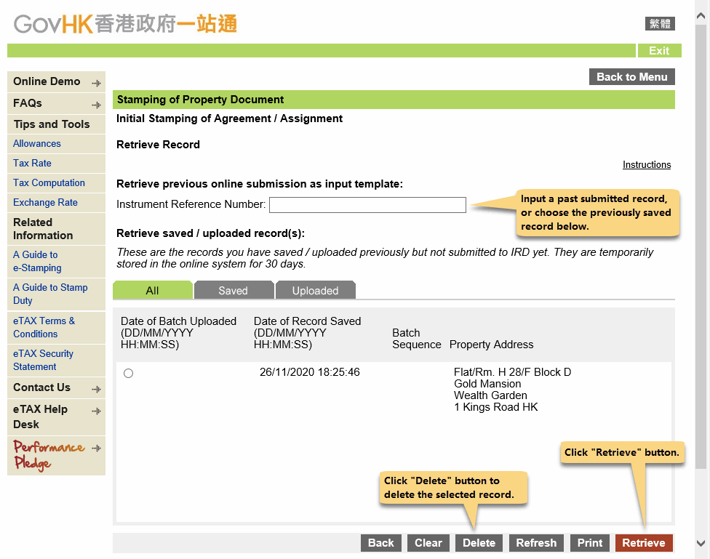710x559 pixels.
Task: Open the eTAX Help Desk expander arrow
Action: click(x=96, y=411)
